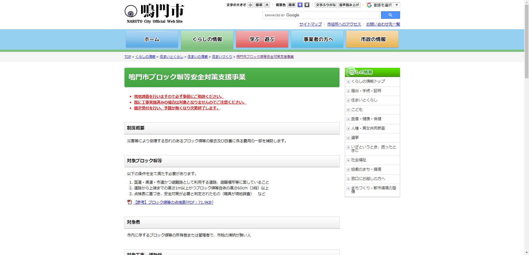Click the arrow icon beside 届出・手続・証明
Viewport: 529px width, 255px height.
[x=348, y=91]
